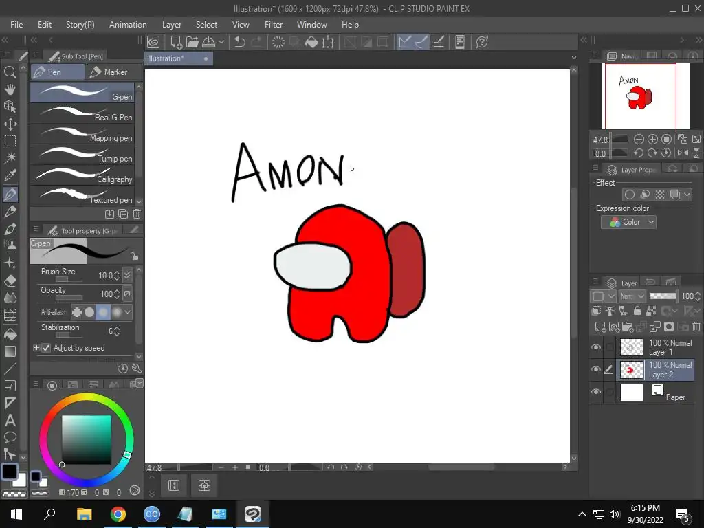704x528 pixels.
Task: Click the Undo arrow in command bar
Action: tap(240, 42)
